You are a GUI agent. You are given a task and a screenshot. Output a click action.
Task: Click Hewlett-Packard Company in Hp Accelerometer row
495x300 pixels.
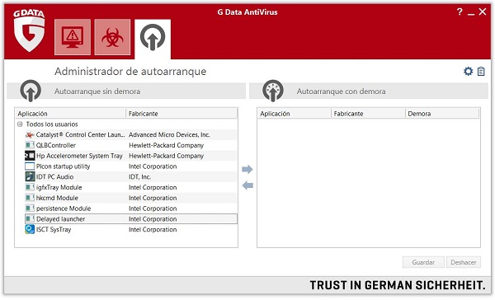[x=166, y=156]
